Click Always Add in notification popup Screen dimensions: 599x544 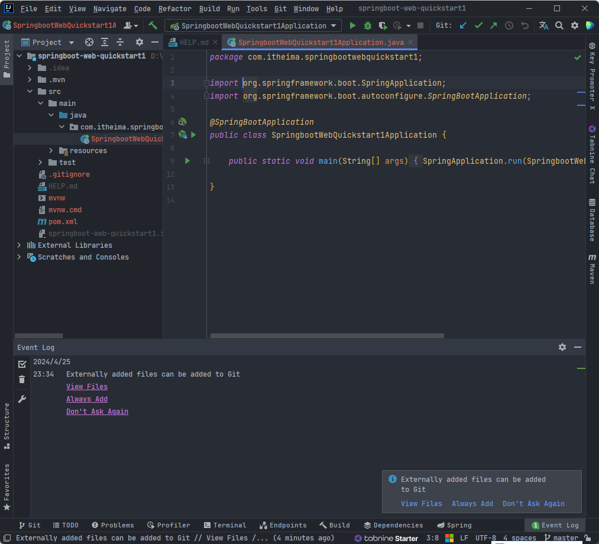point(472,504)
